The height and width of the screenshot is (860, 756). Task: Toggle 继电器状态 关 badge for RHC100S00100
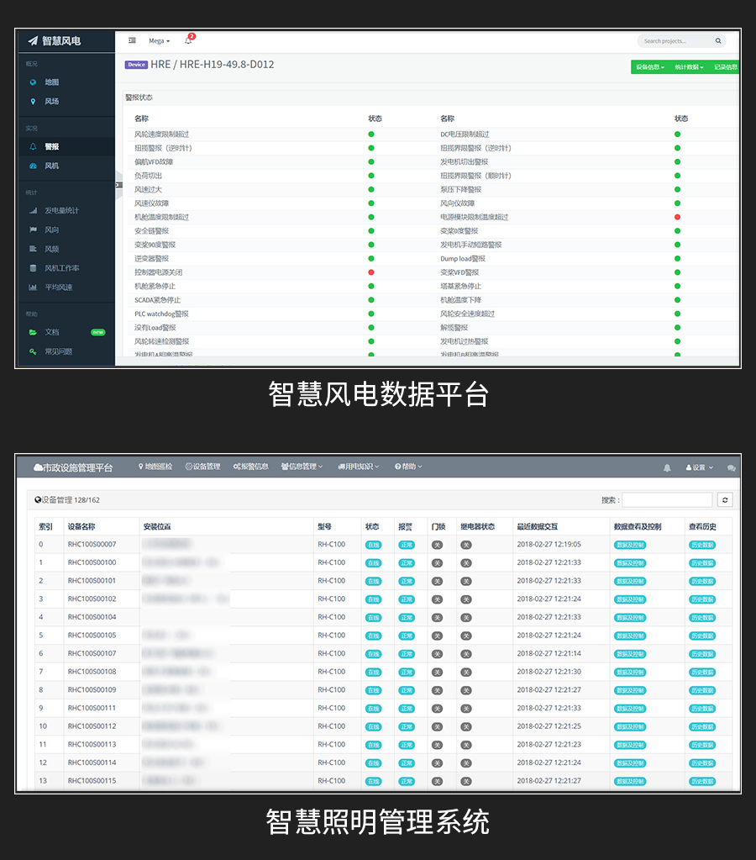[465, 562]
